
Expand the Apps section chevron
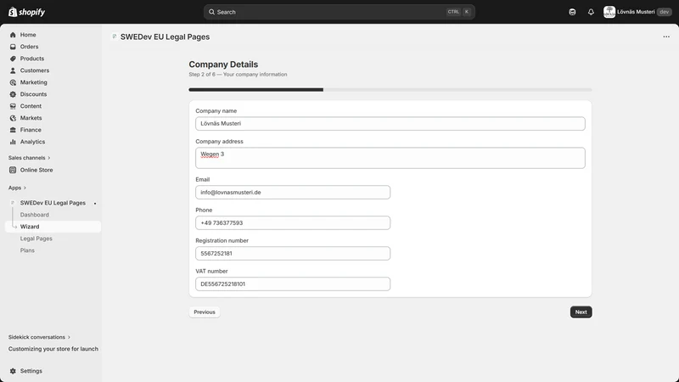25,188
